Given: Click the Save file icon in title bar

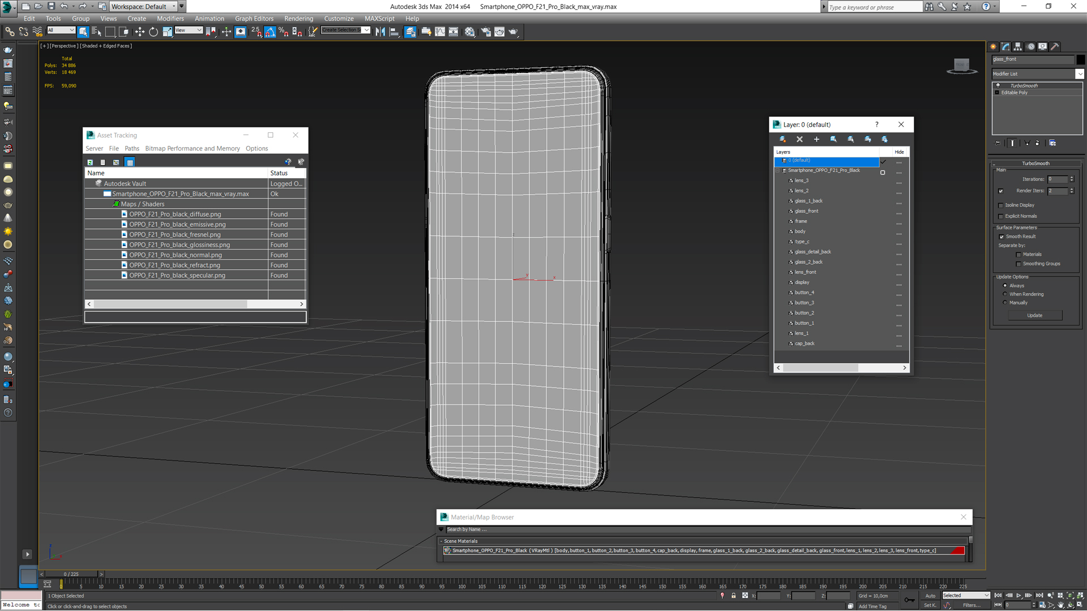Looking at the screenshot, I should click(x=51, y=6).
